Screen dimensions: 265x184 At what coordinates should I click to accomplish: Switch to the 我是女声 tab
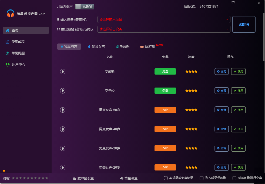pos(96,47)
